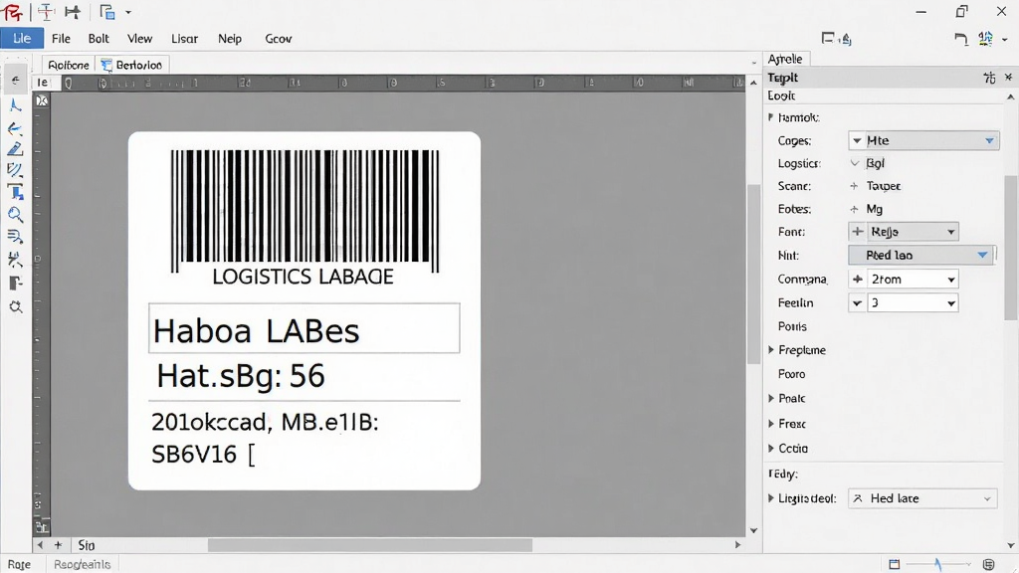Viewport: 1019px width, 573px height.
Task: Select the dark flag shape tool
Action: click(16, 284)
